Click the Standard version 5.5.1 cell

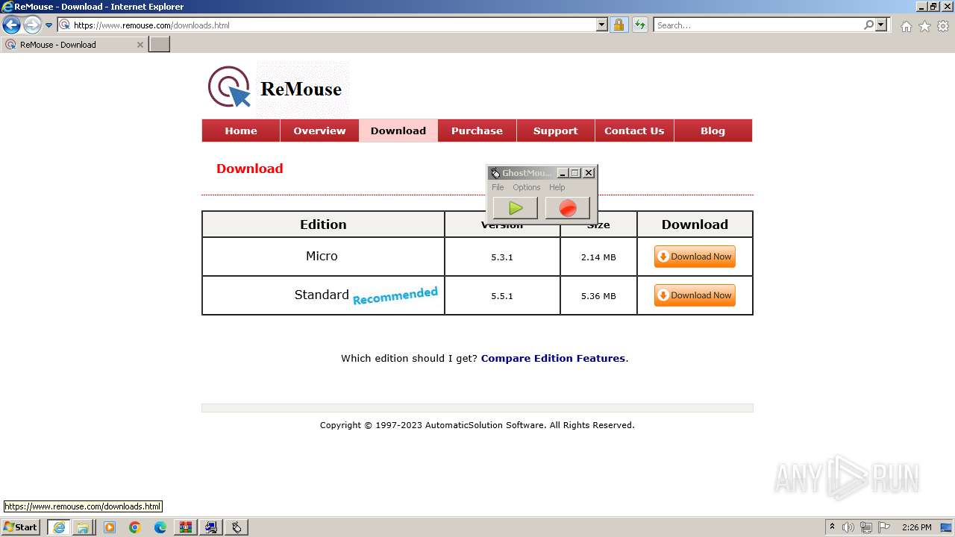point(502,296)
